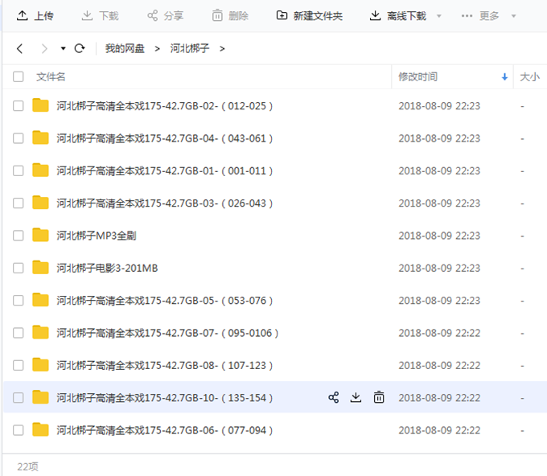The image size is (547, 476).
Task: Refresh the file list
Action: pyautogui.click(x=80, y=48)
